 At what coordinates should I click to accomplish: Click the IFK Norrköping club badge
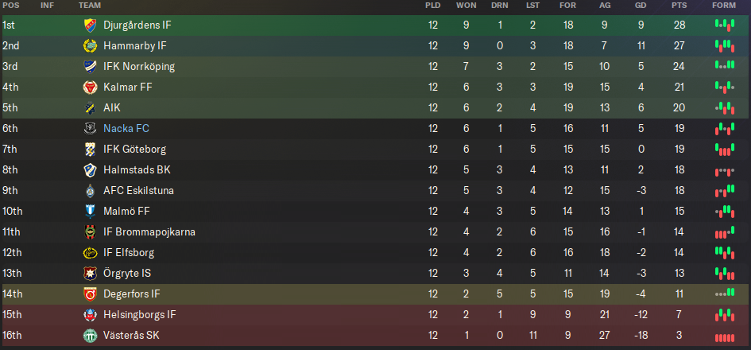tap(89, 67)
